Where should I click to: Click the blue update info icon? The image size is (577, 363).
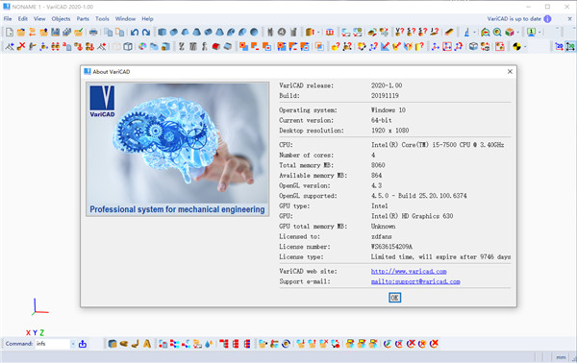(547, 19)
